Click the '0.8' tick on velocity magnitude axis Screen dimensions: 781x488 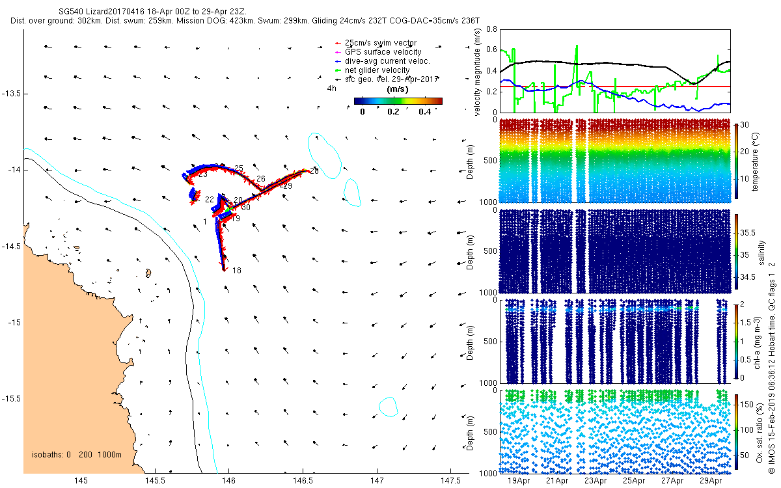[x=491, y=29]
